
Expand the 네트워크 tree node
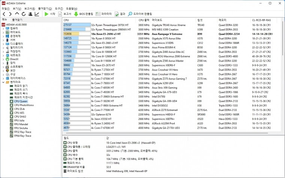3,55
